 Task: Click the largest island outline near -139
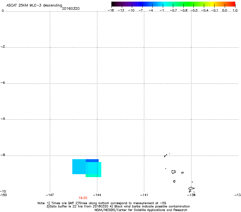point(174,172)
